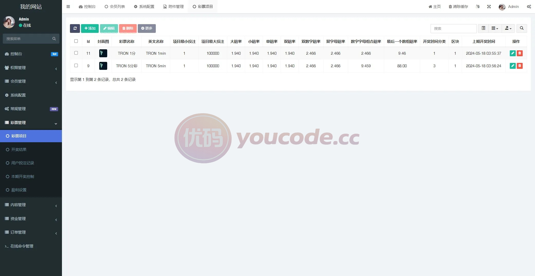Image resolution: width=535 pixels, height=276 pixels.
Task: Click the refresh table icon button
Action: click(75, 28)
